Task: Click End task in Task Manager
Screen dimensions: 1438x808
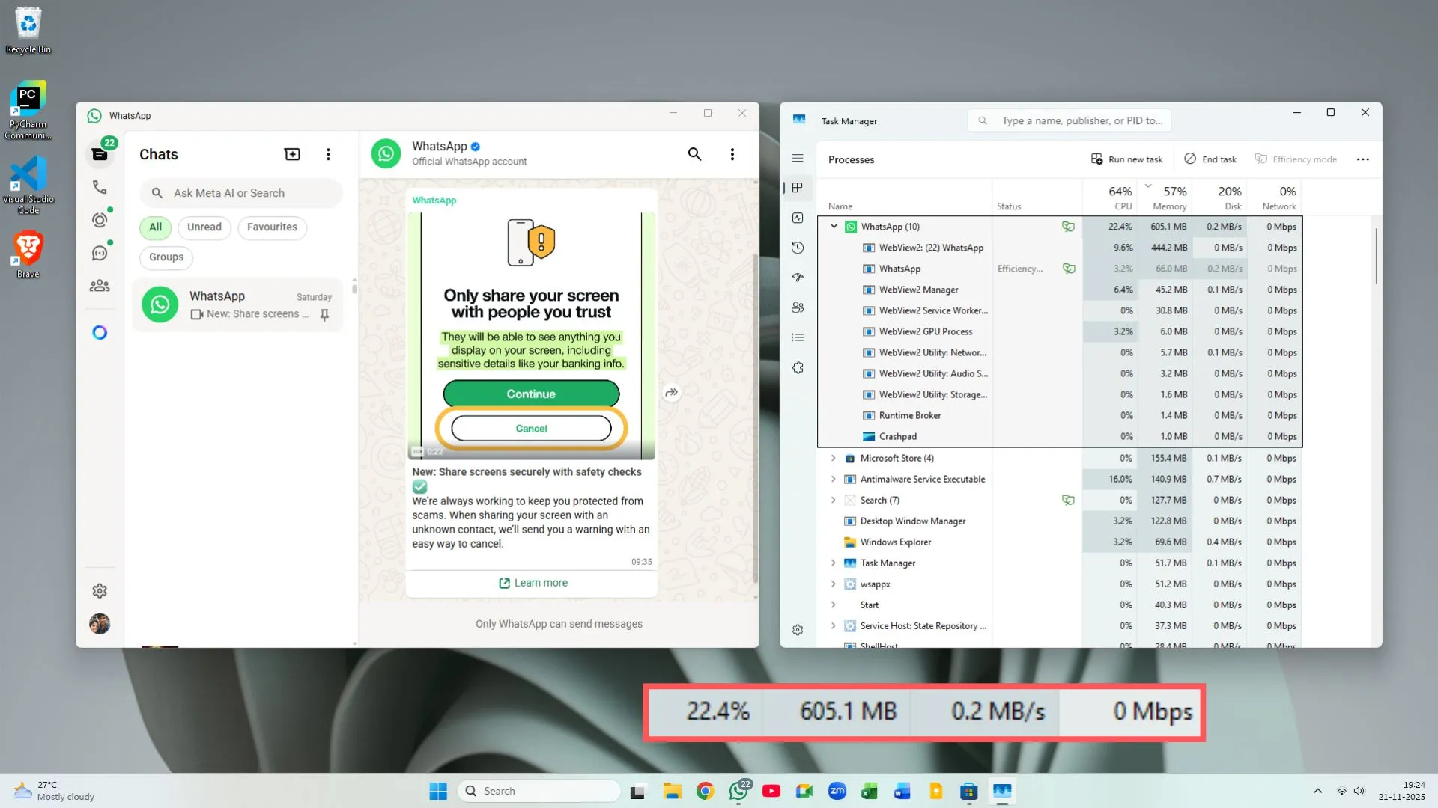Action: [1210, 159]
